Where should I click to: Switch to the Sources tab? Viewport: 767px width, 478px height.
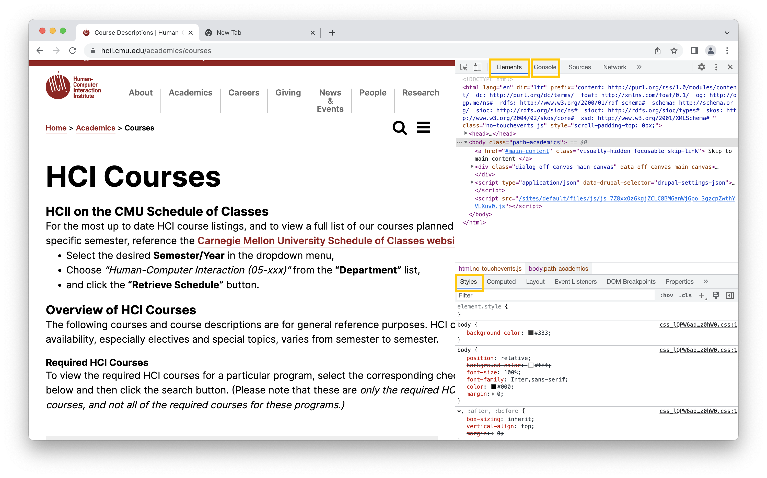[579, 67]
